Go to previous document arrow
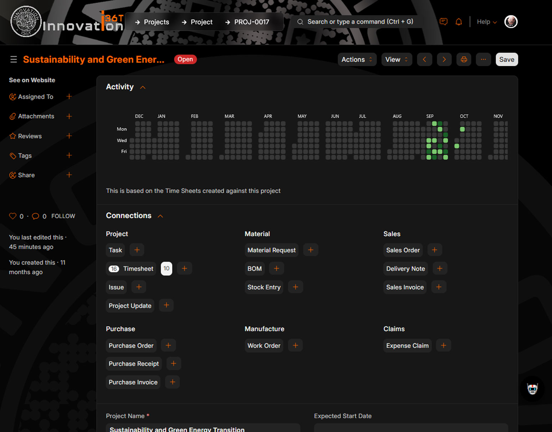 (x=424, y=60)
